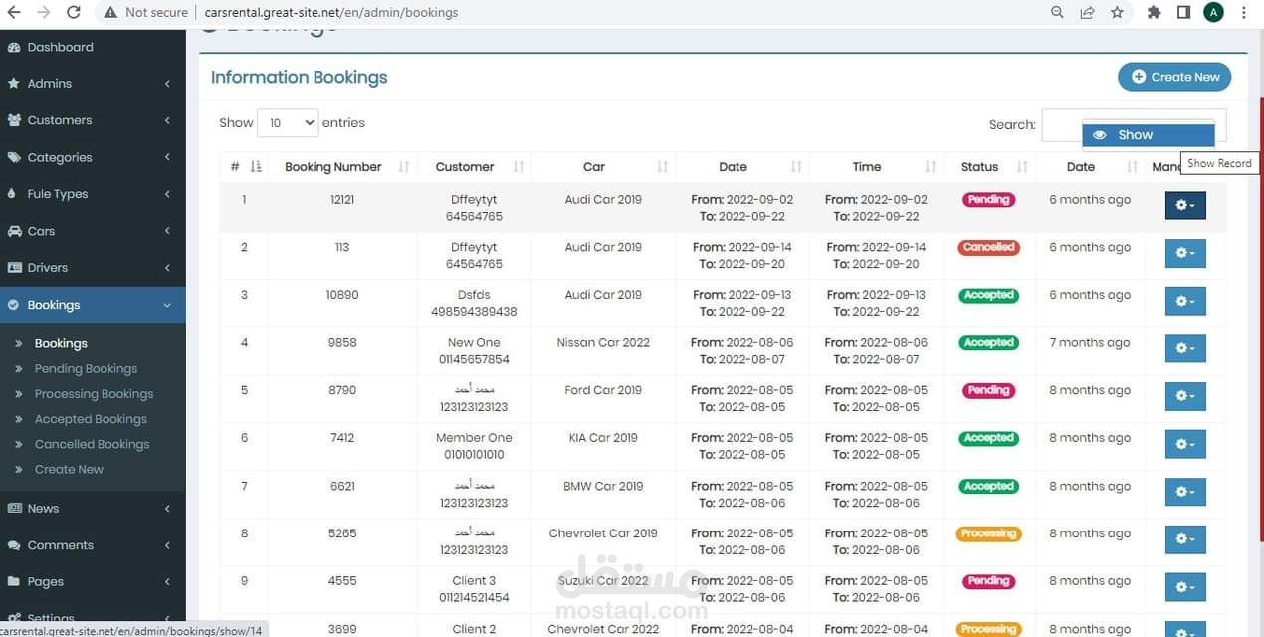This screenshot has height=637, width=1264.
Task: Sort by Booking Number column
Action: tap(342, 167)
